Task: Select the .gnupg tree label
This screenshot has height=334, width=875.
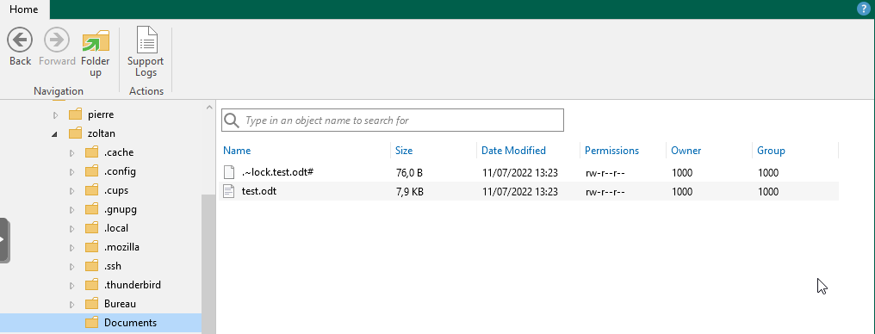Action: pos(121,210)
